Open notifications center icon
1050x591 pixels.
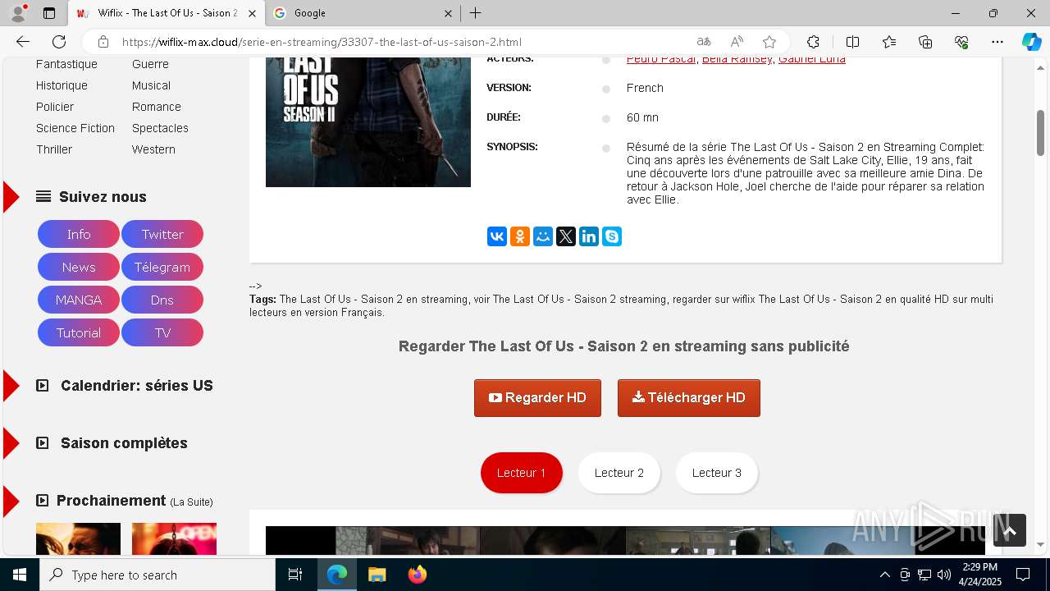(1023, 575)
